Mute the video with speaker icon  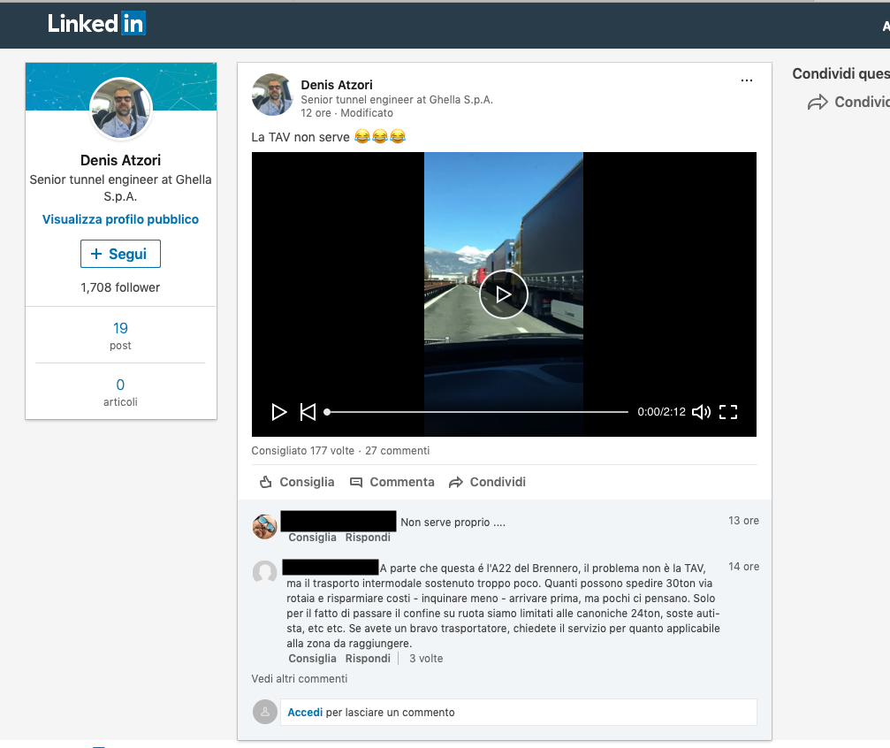[x=701, y=412]
